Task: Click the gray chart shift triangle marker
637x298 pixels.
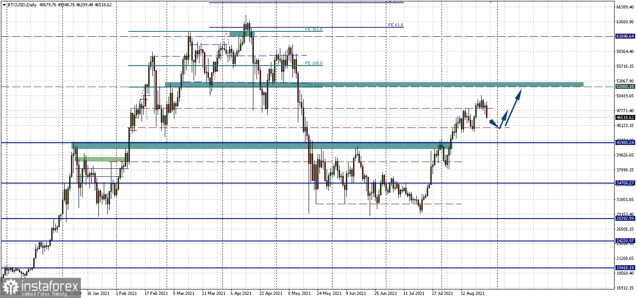Action: 491,2
